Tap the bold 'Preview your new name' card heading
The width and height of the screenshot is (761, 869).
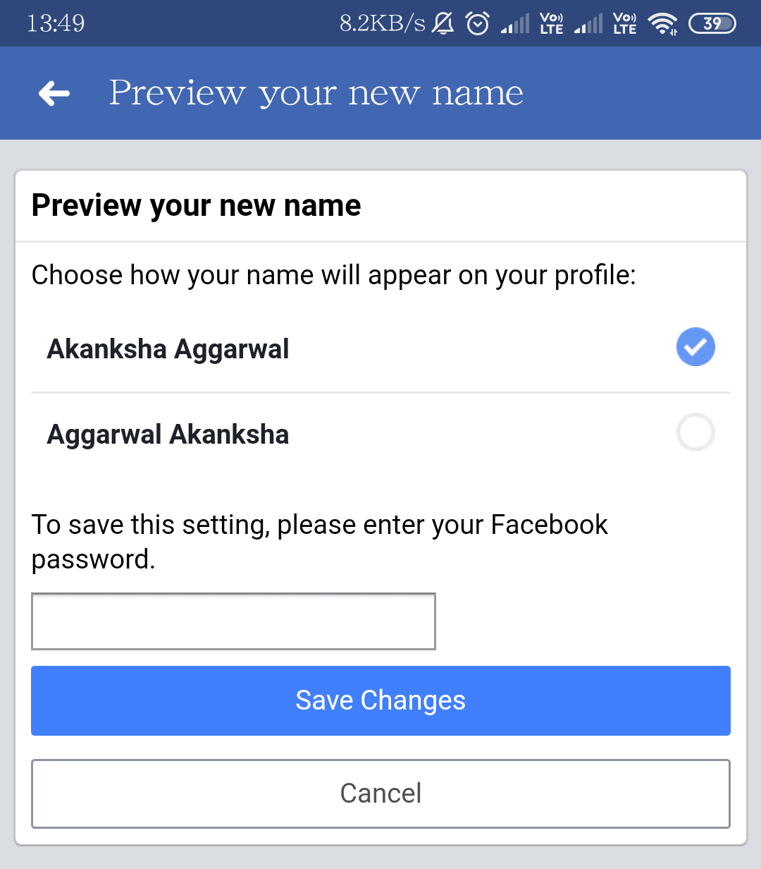(197, 205)
